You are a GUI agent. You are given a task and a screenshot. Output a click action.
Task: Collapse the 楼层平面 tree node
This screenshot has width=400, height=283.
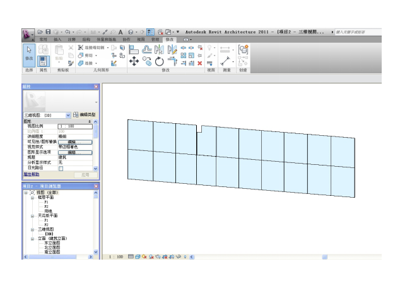[32, 198]
